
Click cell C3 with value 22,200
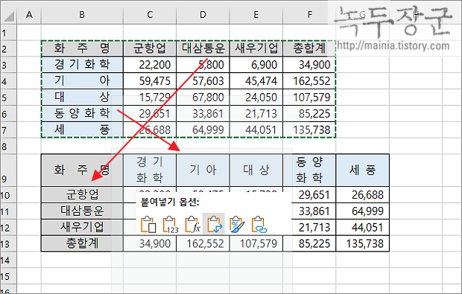(x=150, y=65)
